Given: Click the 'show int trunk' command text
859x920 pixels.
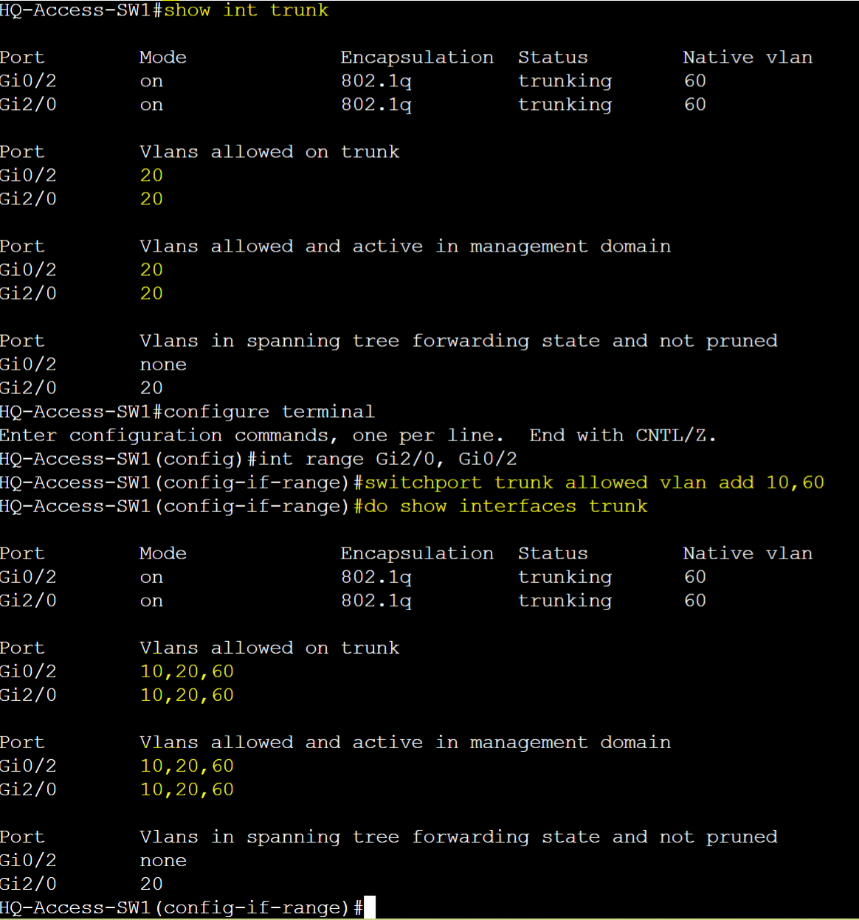Looking at the screenshot, I should click(246, 10).
